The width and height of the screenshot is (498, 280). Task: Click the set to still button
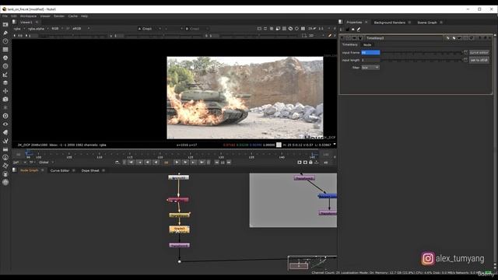[x=479, y=60]
